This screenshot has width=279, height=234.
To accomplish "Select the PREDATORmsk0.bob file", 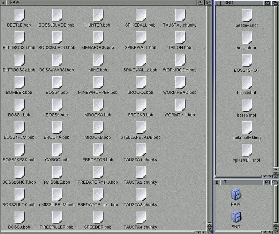I will click(98, 172).
